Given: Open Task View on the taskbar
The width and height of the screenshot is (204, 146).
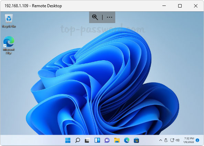Looking at the screenshot, I should pyautogui.click(x=87, y=140).
